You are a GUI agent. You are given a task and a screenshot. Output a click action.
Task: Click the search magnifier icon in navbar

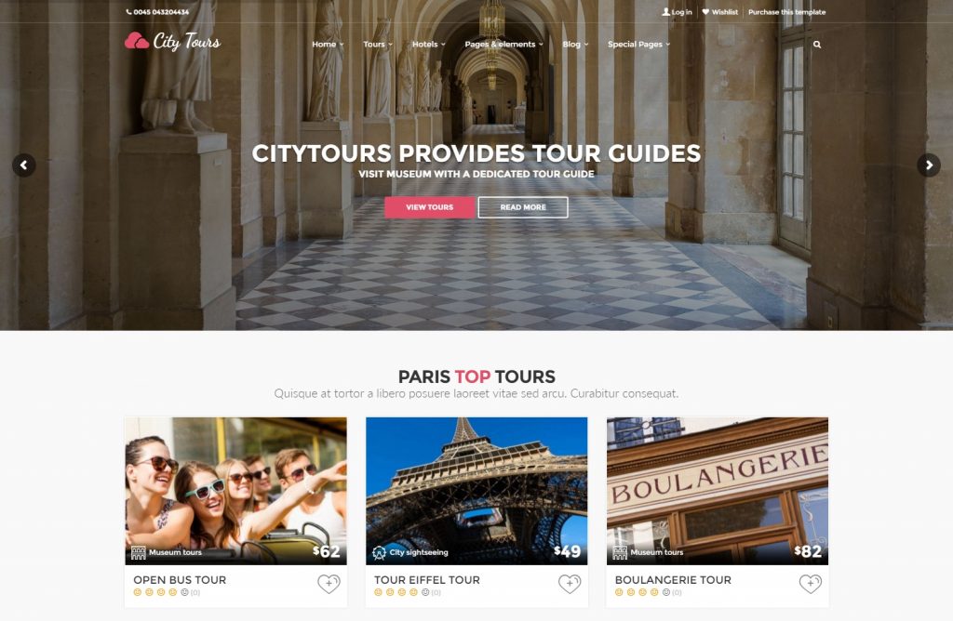tap(817, 45)
